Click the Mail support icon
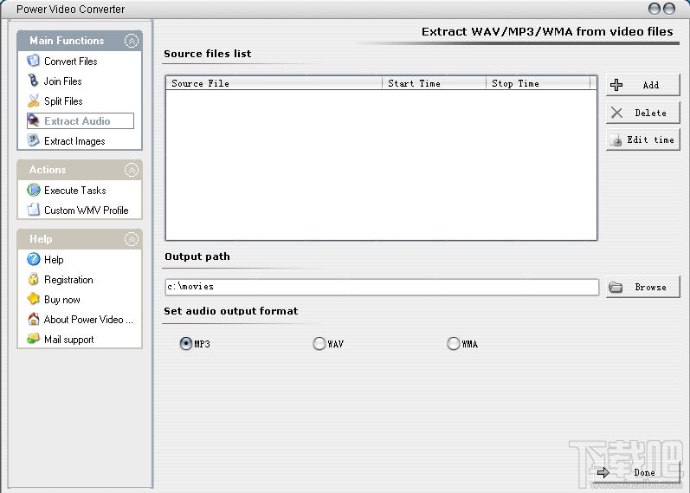This screenshot has height=493, width=690. click(x=33, y=339)
